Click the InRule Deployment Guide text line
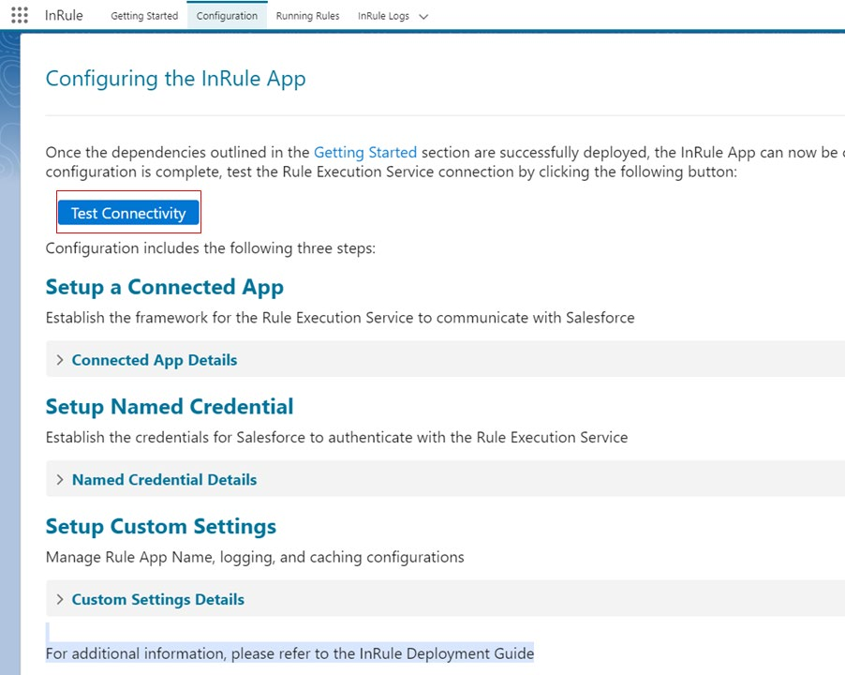The image size is (845, 675). (x=289, y=653)
